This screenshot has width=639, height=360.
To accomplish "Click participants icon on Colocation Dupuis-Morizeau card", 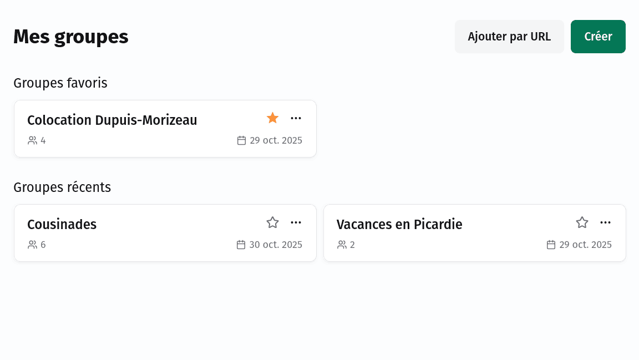I will [32, 140].
